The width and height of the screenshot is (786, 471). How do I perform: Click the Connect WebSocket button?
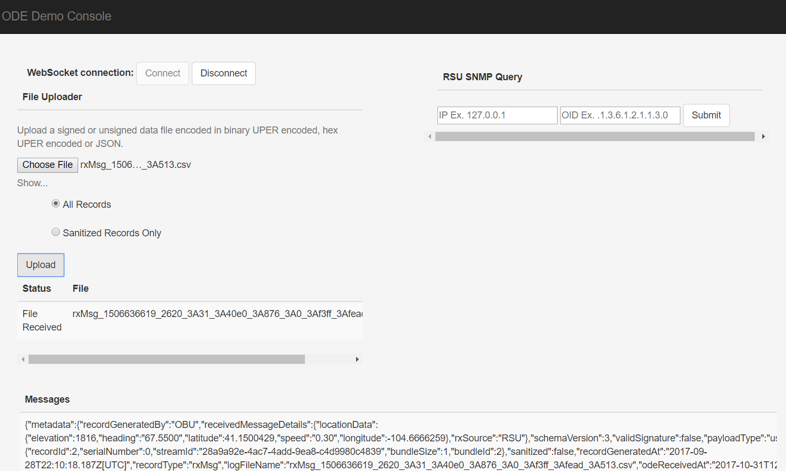tap(163, 73)
